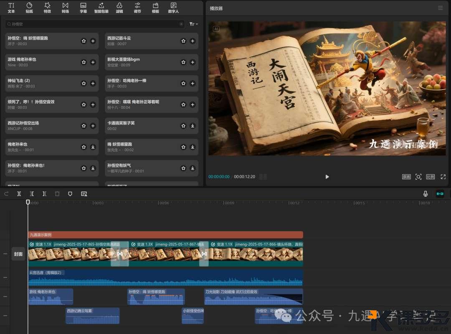Favorite the '影视大圣登场bgm' audio star
Screen dimensions: 451x334
click(183, 62)
